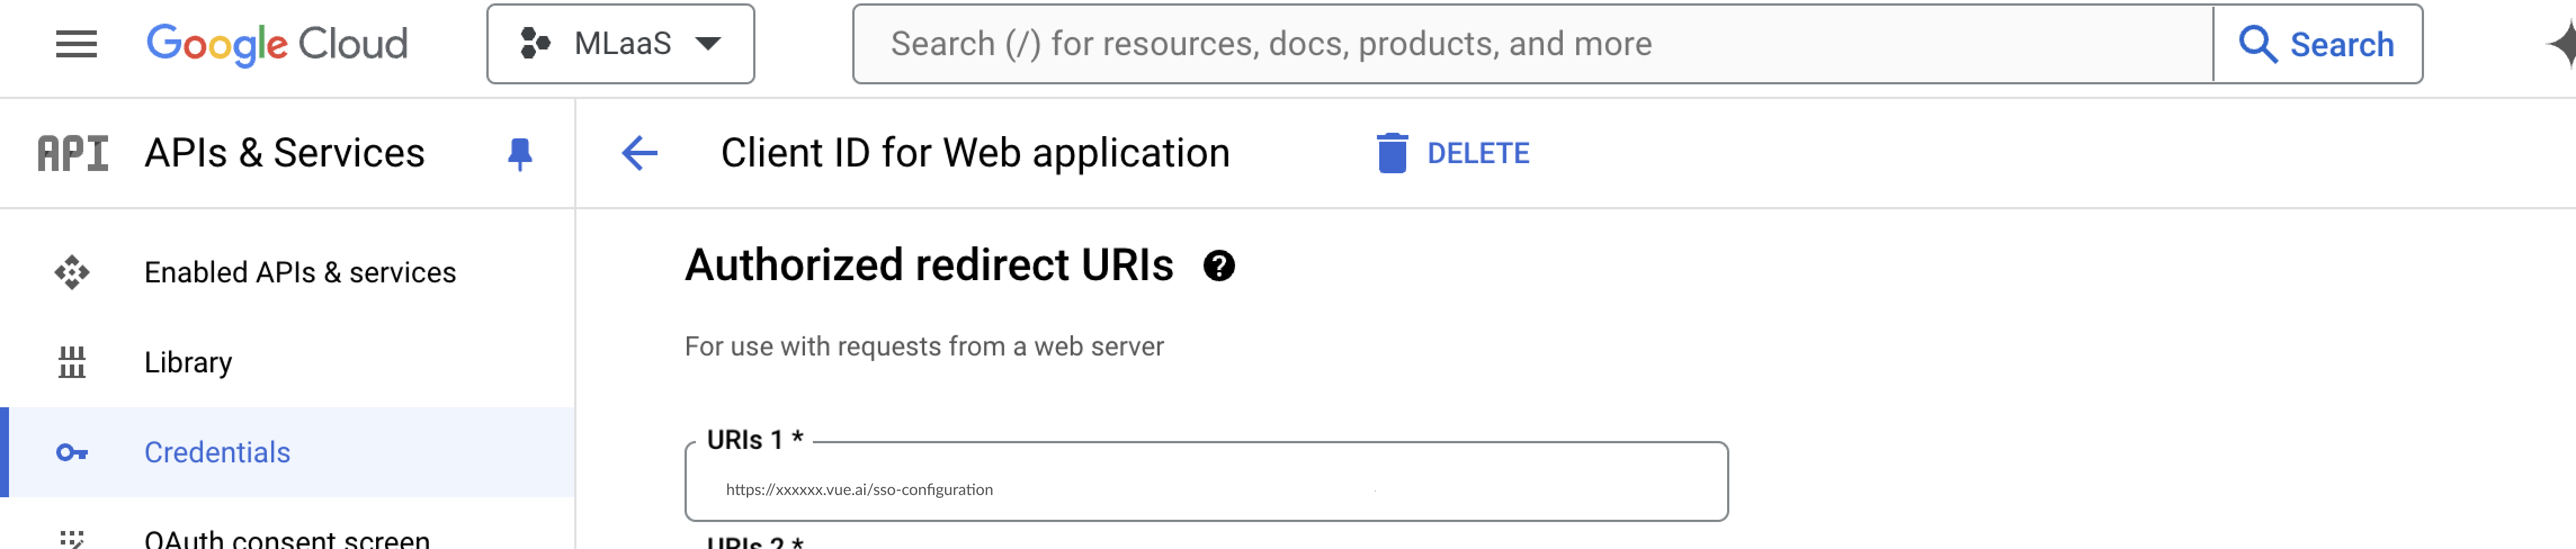Click the Google Cloud logo
The image size is (2576, 549).
click(277, 44)
